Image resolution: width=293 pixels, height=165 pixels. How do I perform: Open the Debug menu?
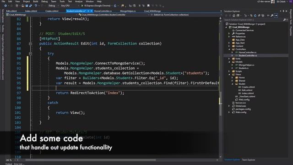tap(44, 1)
